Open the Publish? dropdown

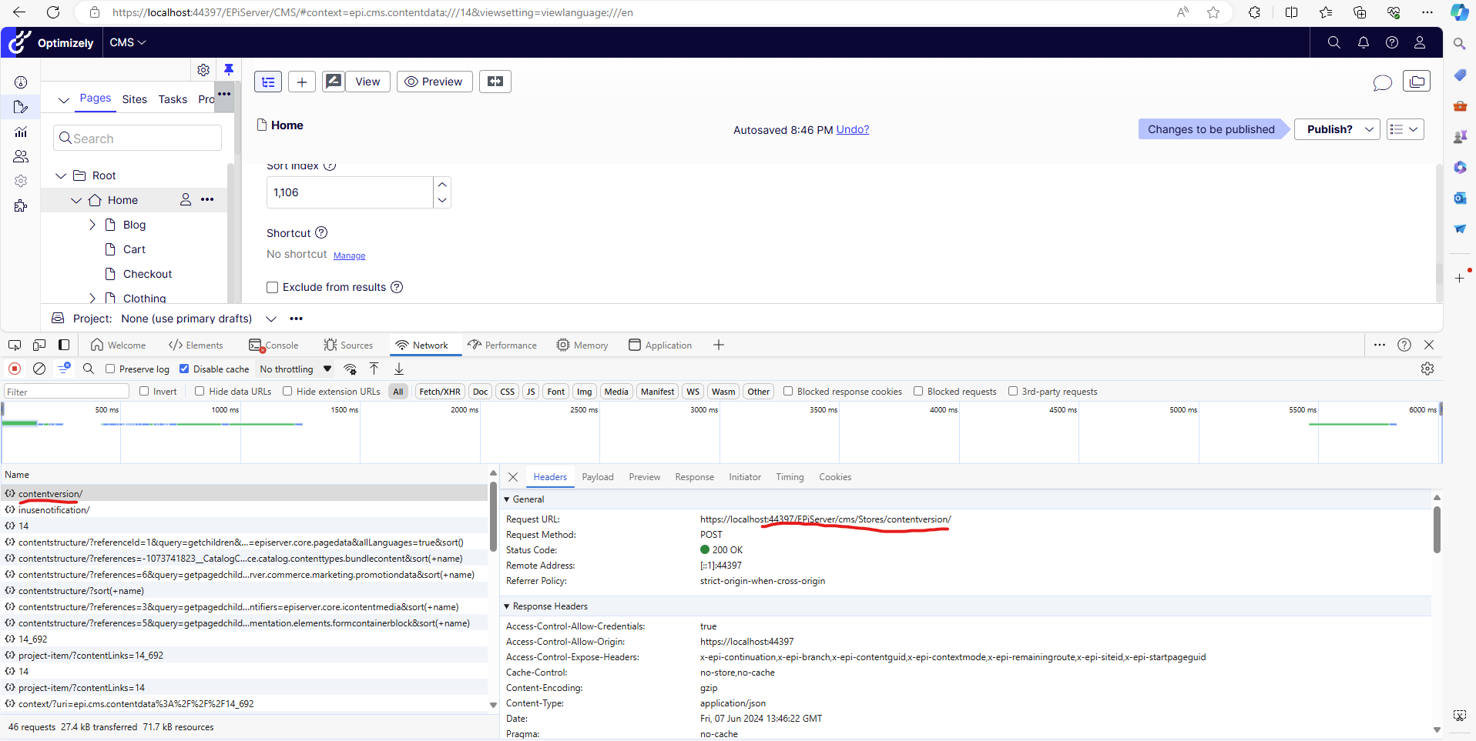1337,129
